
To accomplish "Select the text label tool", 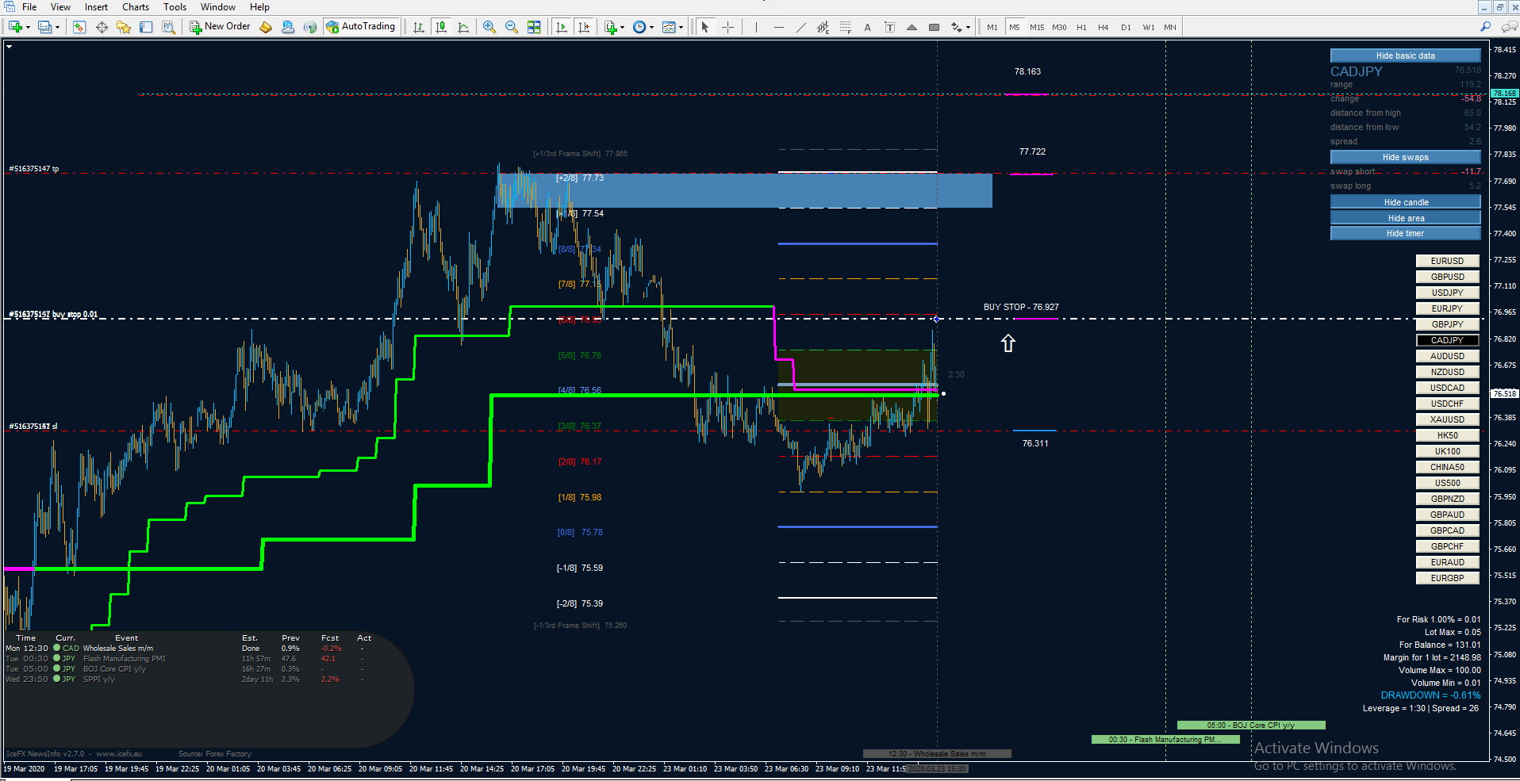I will coord(890,27).
